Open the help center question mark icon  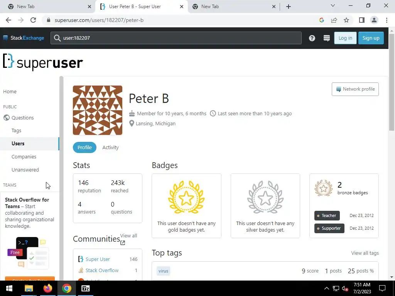click(312, 38)
